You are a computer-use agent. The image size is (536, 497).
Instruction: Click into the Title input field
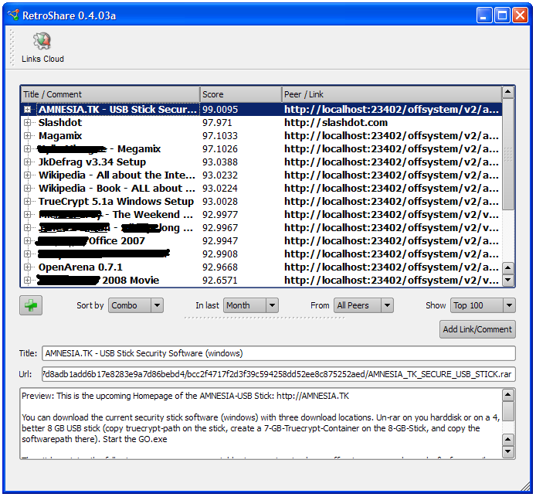click(x=279, y=353)
